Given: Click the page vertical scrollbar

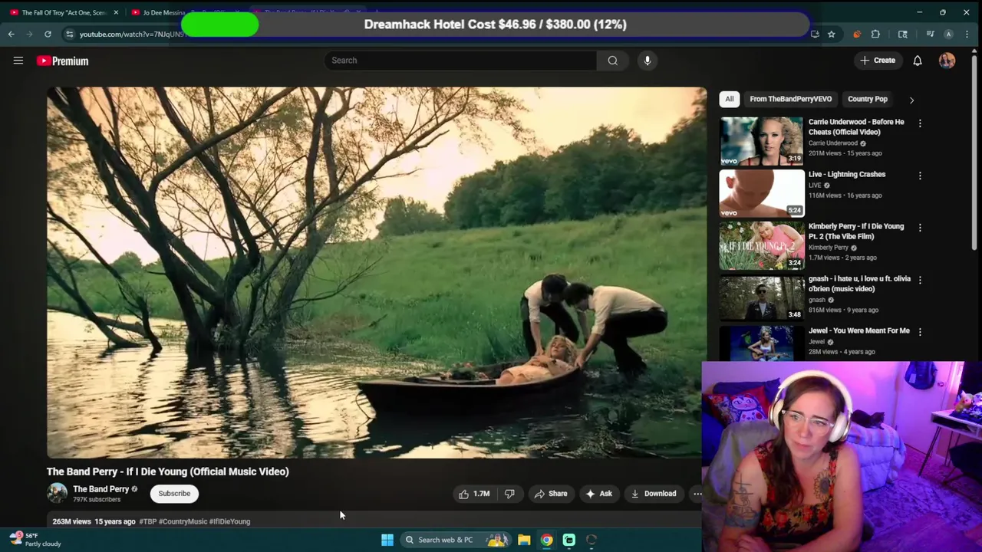Looking at the screenshot, I should tap(975, 153).
